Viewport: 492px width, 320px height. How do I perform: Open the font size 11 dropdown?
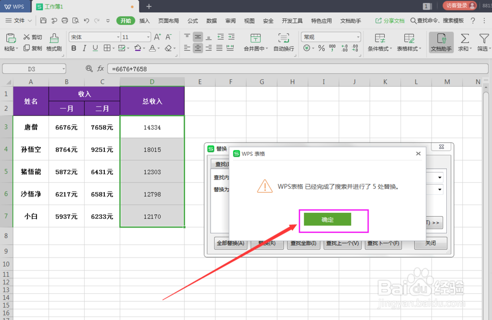click(148, 37)
